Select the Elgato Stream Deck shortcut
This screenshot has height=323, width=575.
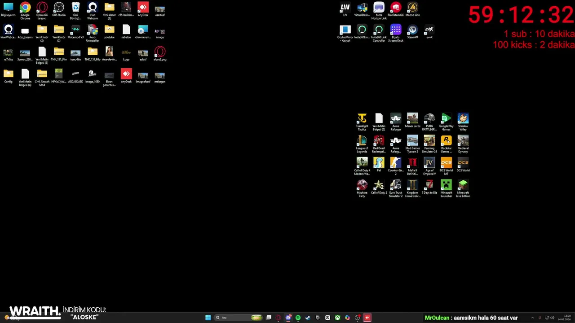click(396, 33)
